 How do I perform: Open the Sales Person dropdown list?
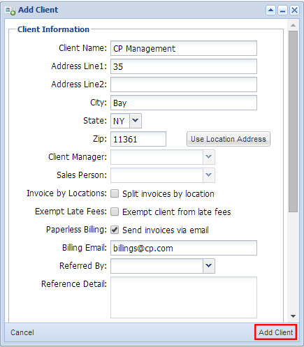[209, 175]
